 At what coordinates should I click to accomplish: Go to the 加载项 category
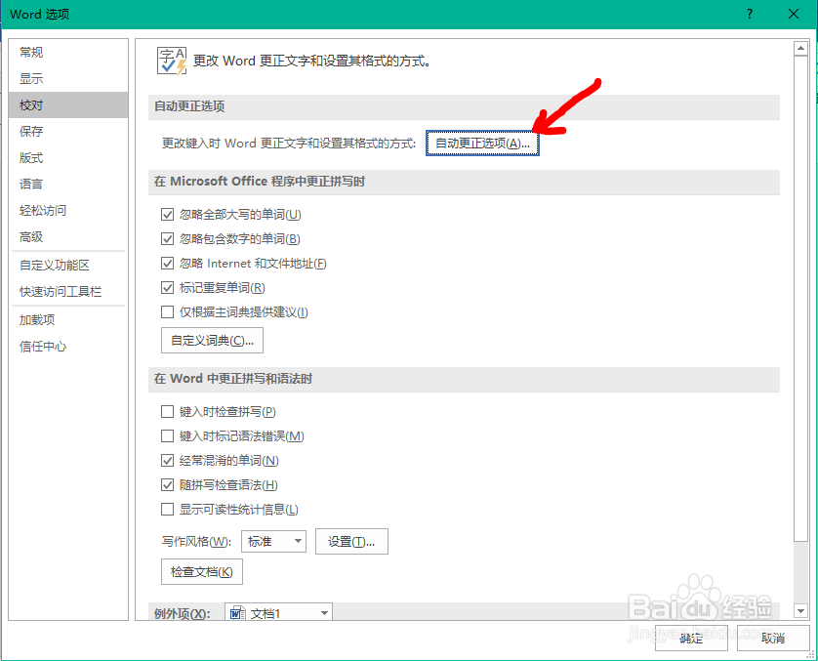pyautogui.click(x=68, y=320)
